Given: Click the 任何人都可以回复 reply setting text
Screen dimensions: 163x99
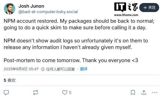Looking at the screenshot, I should tap(60, 69).
